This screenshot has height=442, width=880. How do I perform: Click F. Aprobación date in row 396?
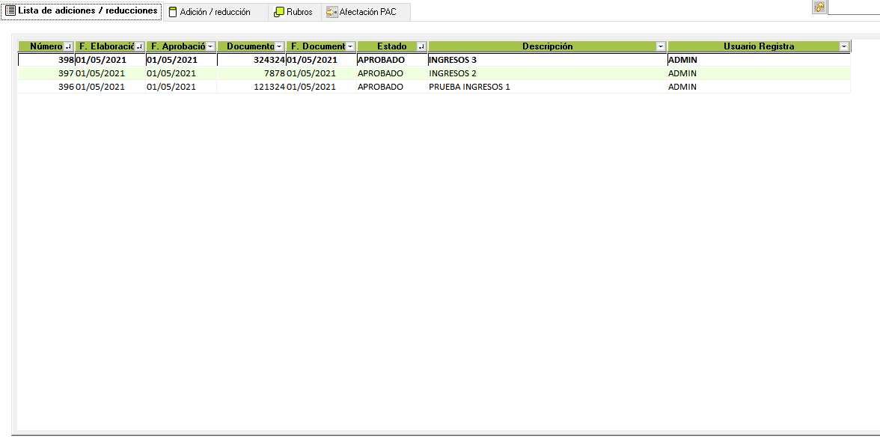[181, 87]
